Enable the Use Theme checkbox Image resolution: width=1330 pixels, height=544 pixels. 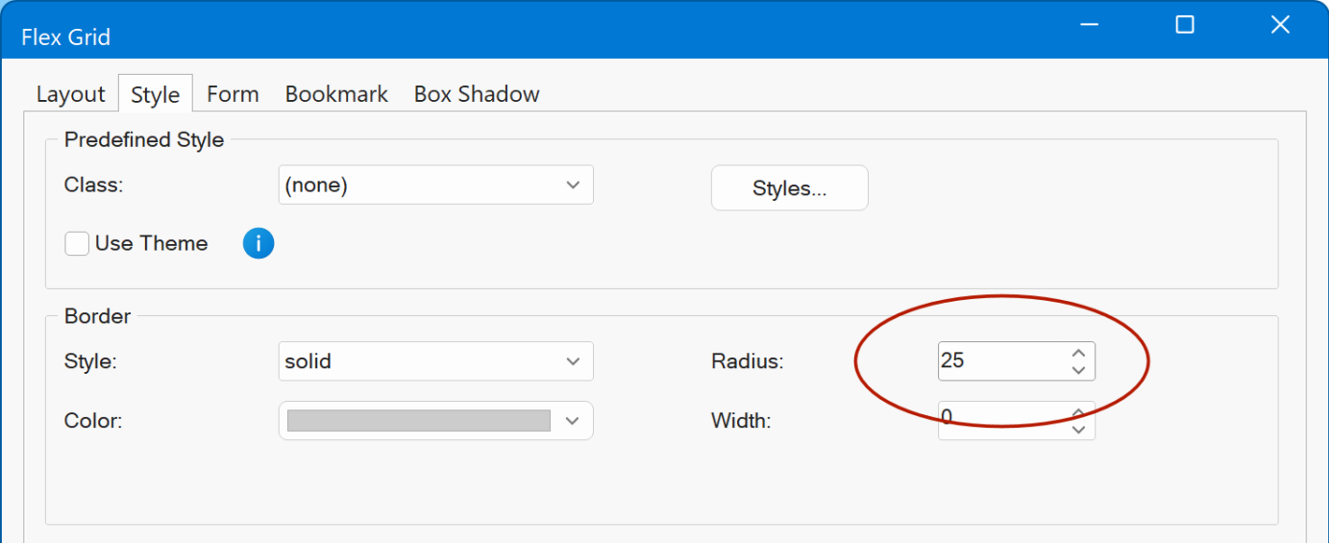pos(77,244)
